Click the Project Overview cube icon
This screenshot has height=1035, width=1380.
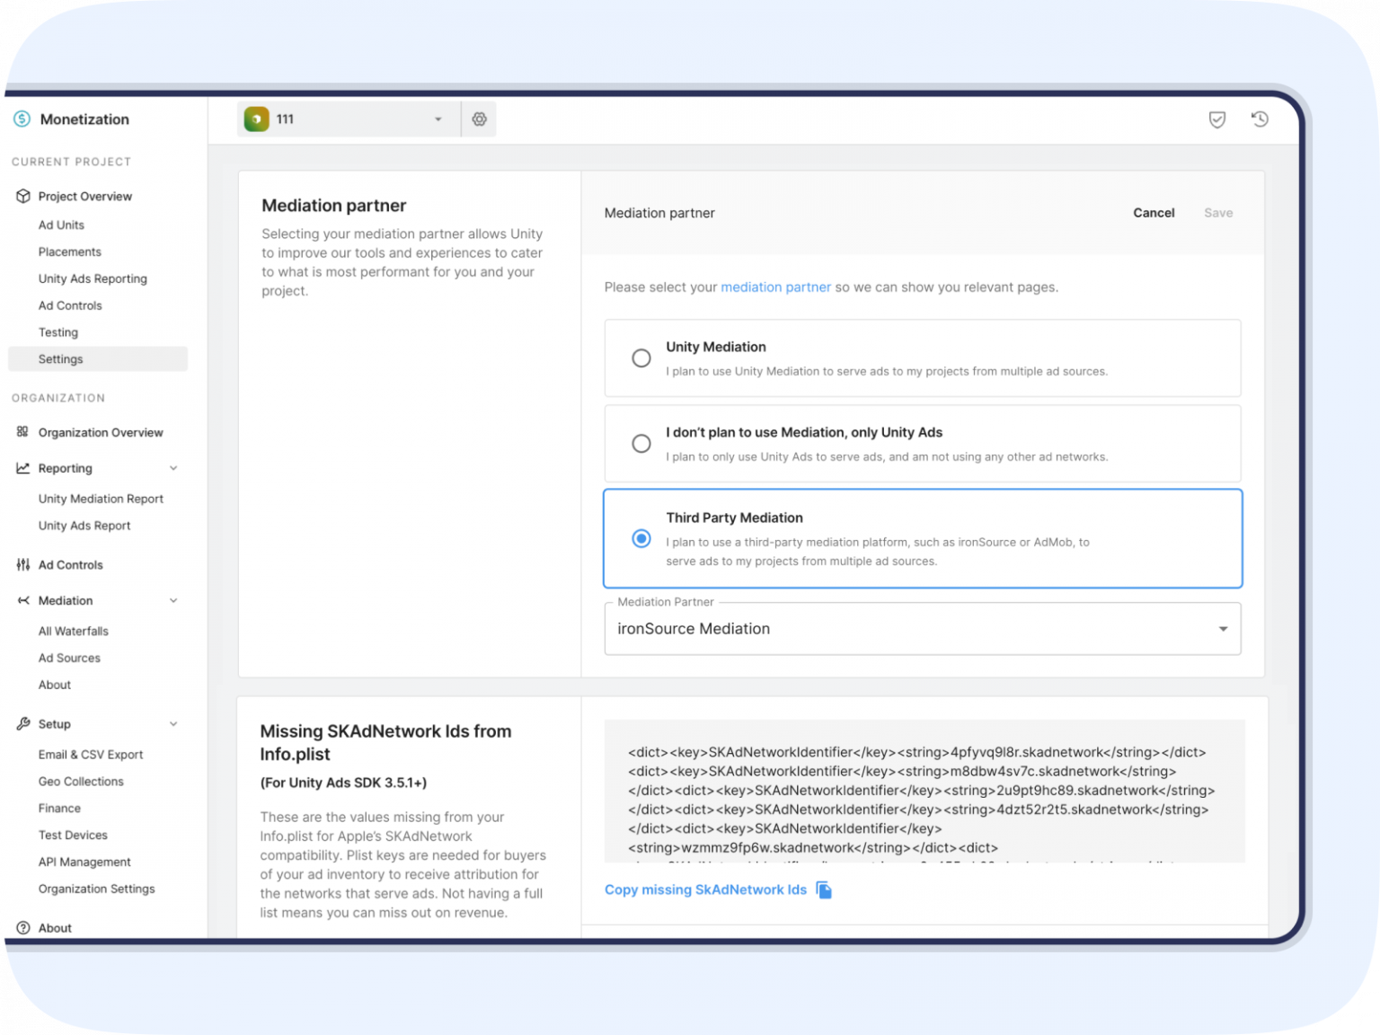click(x=22, y=196)
